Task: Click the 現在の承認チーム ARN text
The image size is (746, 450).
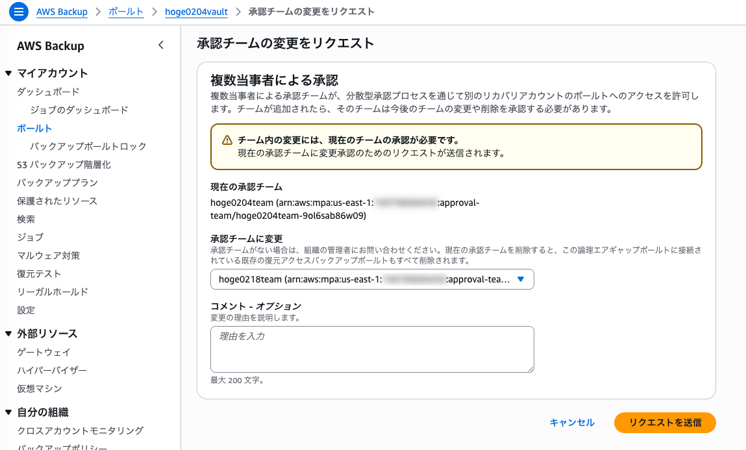Action: [x=345, y=209]
